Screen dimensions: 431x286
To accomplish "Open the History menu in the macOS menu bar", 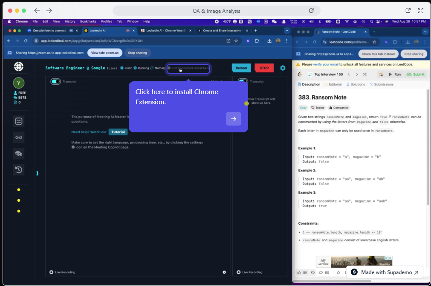I will coord(70,21).
